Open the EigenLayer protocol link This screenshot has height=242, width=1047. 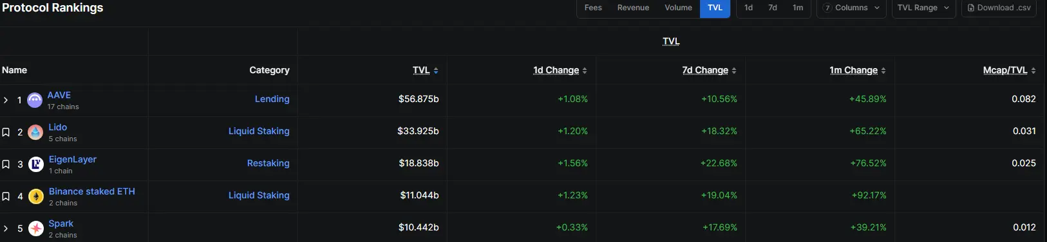tap(73, 159)
